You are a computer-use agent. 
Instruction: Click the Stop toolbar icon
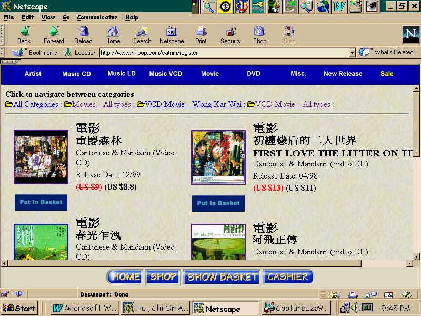point(289,35)
